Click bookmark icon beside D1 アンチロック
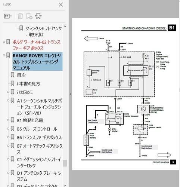180x187 pixels. tap(12, 173)
